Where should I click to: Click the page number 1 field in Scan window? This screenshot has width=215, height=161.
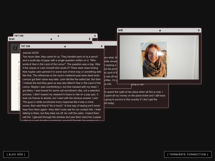pos(15,48)
